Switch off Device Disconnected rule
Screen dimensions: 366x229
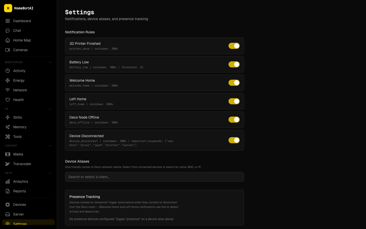coord(234,140)
